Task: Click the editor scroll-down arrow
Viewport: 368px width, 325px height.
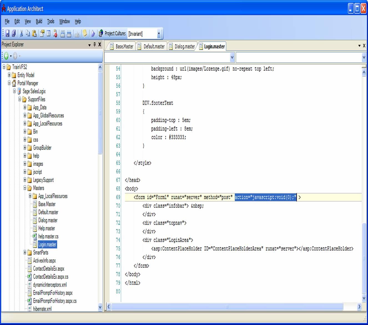Action: point(364,298)
